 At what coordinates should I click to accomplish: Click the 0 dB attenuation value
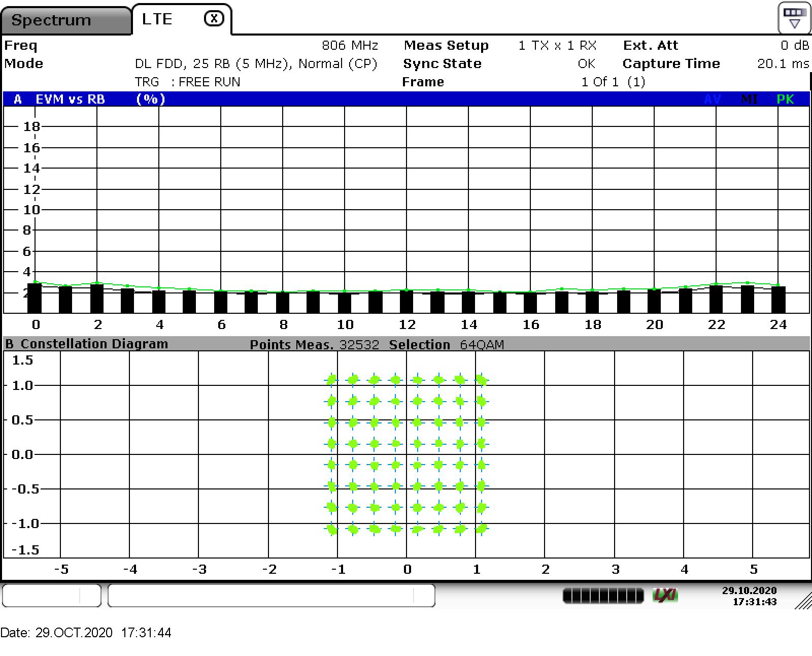[795, 45]
